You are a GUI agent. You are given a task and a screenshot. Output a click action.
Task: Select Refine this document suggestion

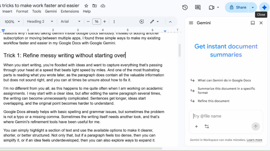[x=214, y=101]
